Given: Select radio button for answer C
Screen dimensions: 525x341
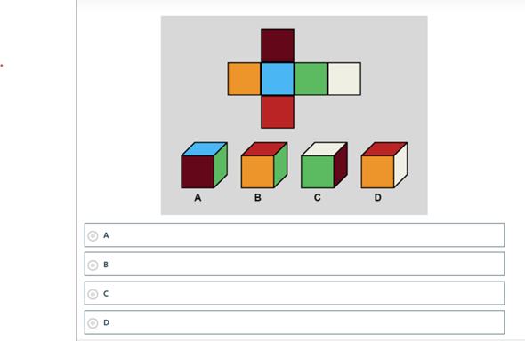Looking at the screenshot, I should pyautogui.click(x=93, y=294).
